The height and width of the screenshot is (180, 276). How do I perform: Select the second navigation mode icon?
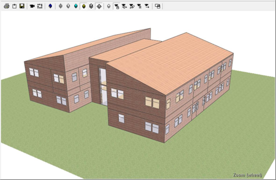point(124,7)
